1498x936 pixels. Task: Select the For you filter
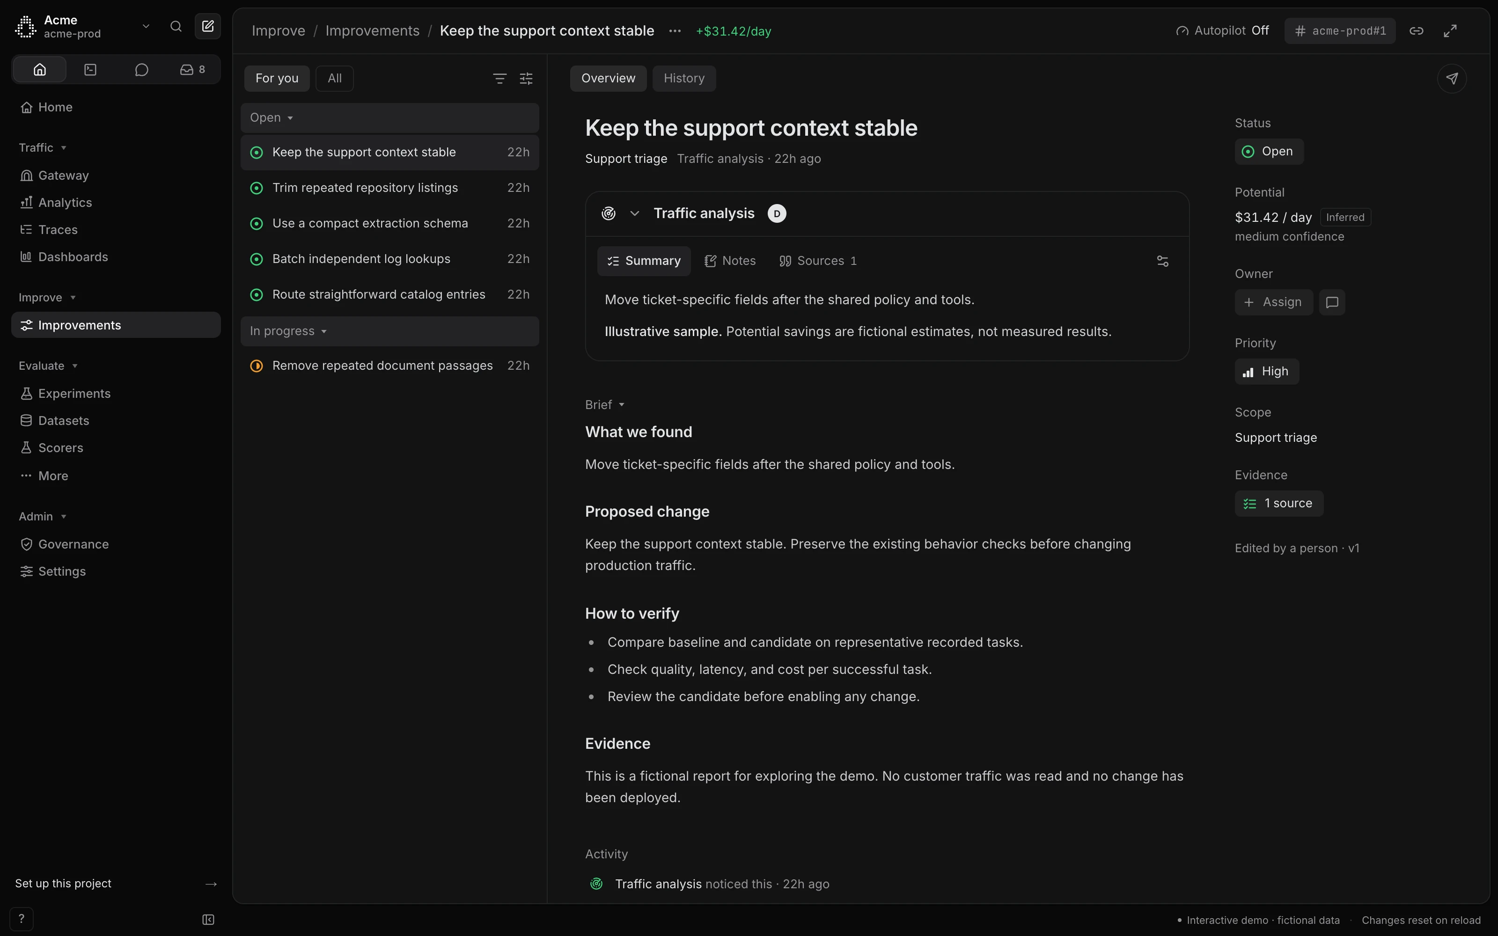point(277,79)
